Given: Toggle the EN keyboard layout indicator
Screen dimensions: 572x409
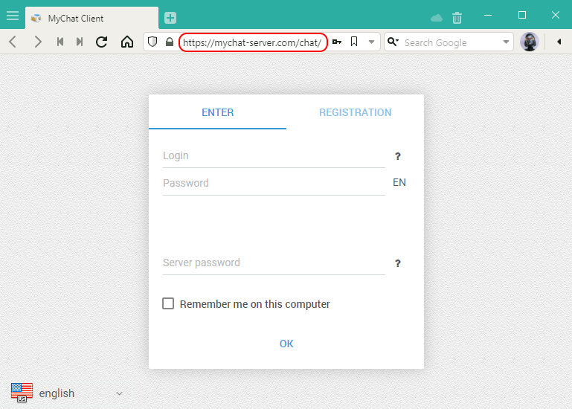Looking at the screenshot, I should 399,183.
